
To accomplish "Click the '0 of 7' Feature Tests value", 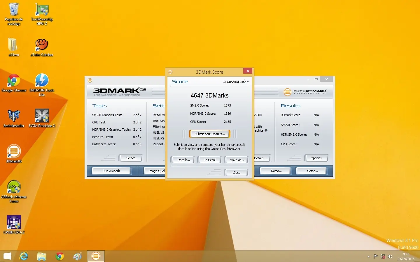I will coord(137,137).
